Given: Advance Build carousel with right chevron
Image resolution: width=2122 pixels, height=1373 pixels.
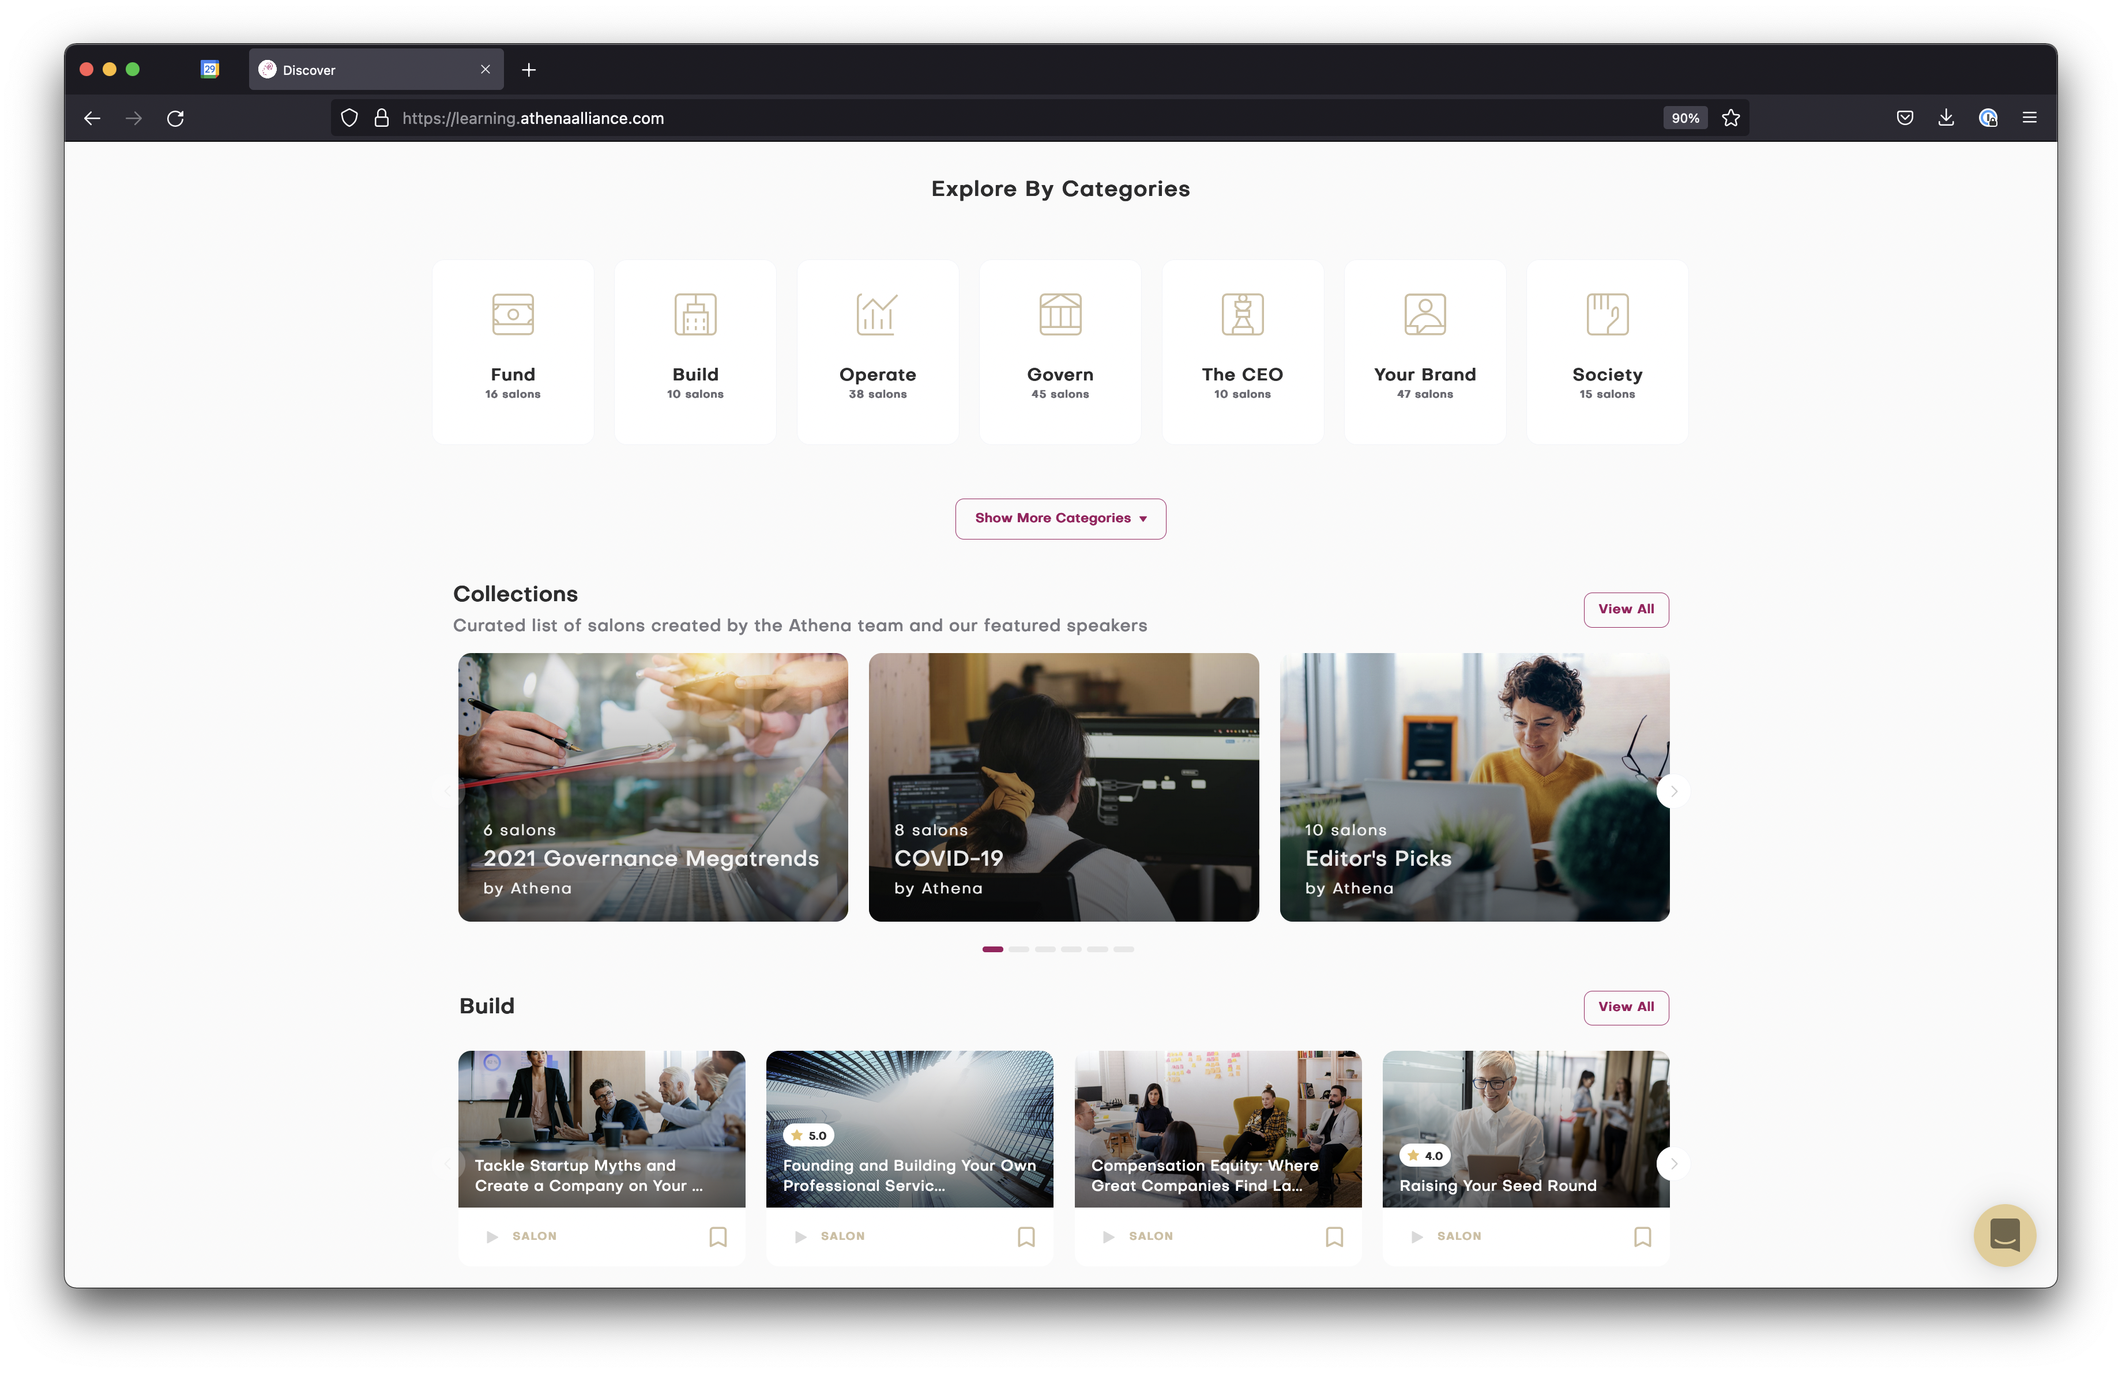Looking at the screenshot, I should (1673, 1164).
